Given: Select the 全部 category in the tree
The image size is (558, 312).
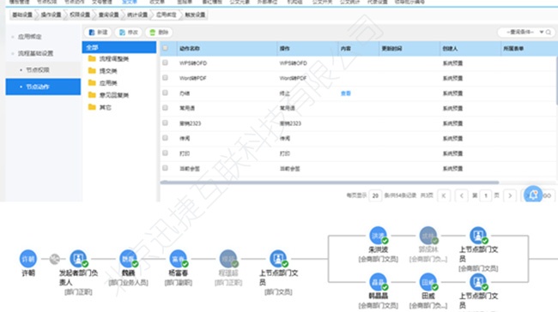Looking at the screenshot, I should pos(119,47).
